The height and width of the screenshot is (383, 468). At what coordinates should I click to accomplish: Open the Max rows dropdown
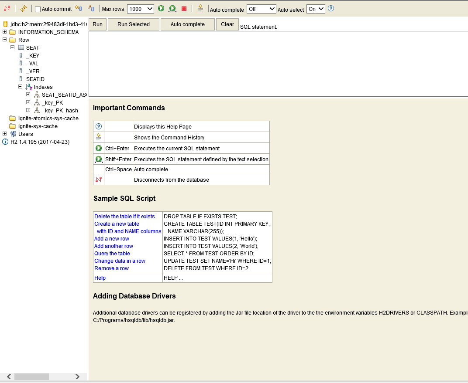tap(141, 9)
